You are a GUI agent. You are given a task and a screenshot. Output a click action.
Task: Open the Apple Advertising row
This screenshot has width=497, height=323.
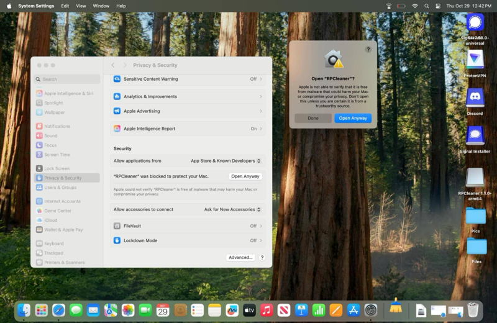coord(188,111)
